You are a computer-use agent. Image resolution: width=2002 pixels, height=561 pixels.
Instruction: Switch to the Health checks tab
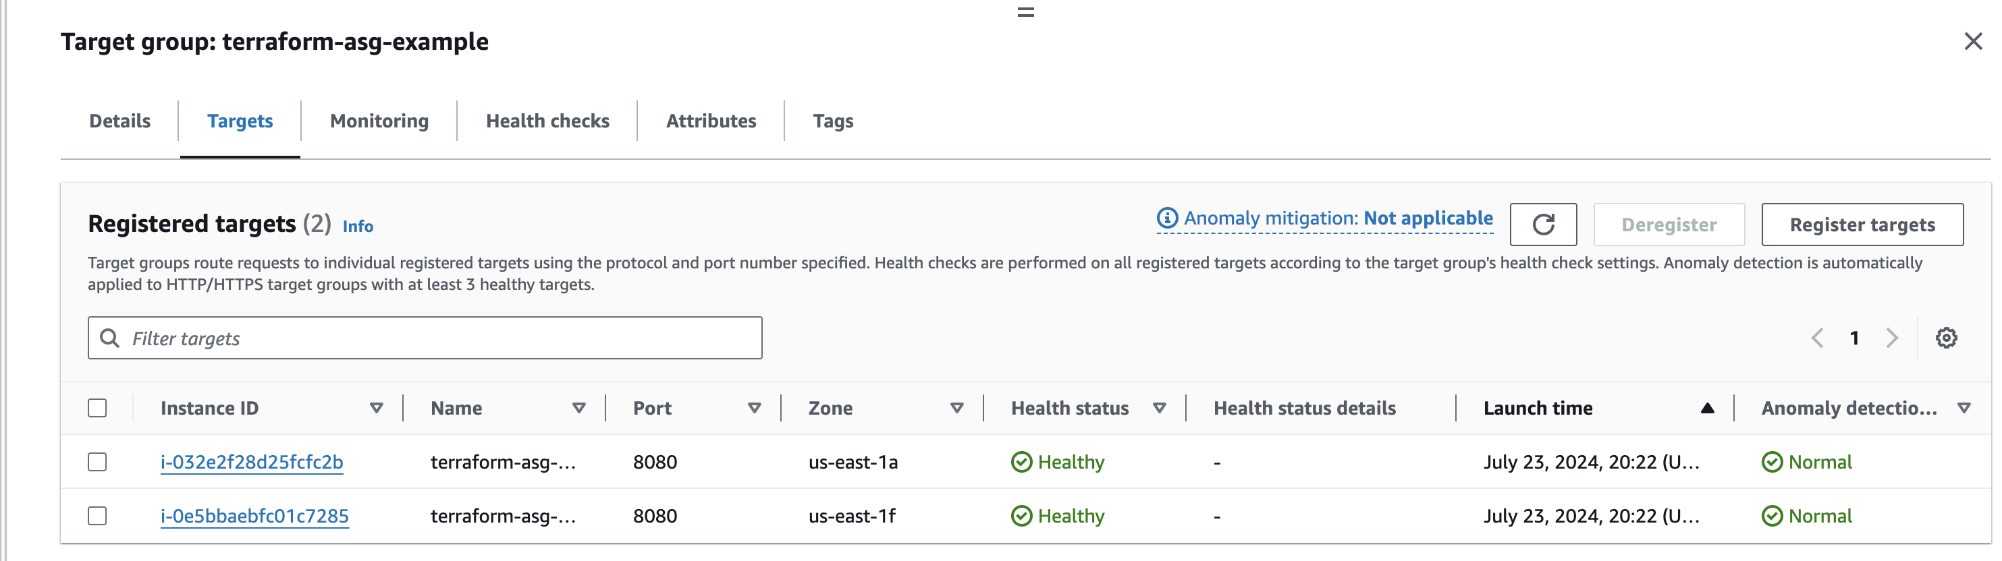[x=547, y=121]
